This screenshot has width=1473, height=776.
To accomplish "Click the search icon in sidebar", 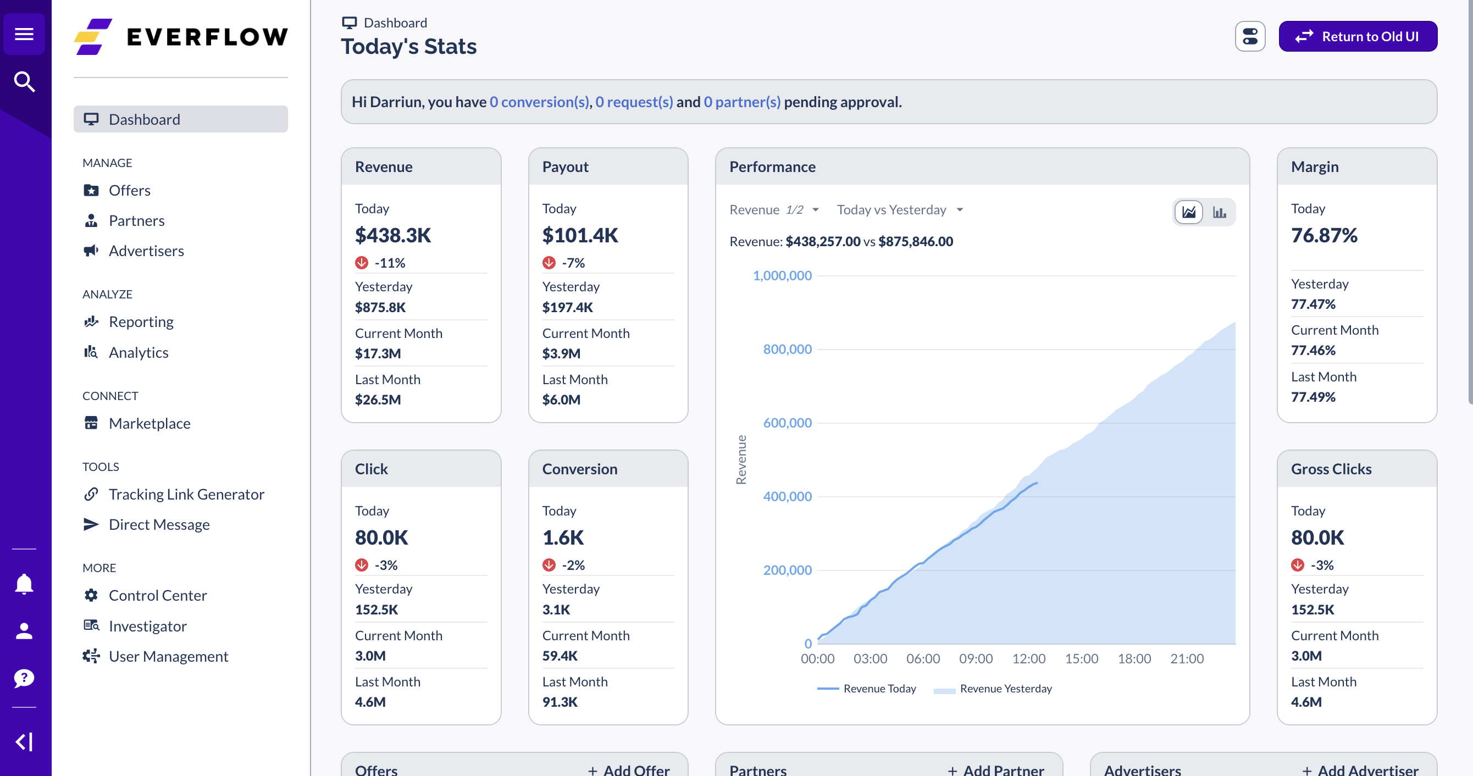I will pos(25,82).
